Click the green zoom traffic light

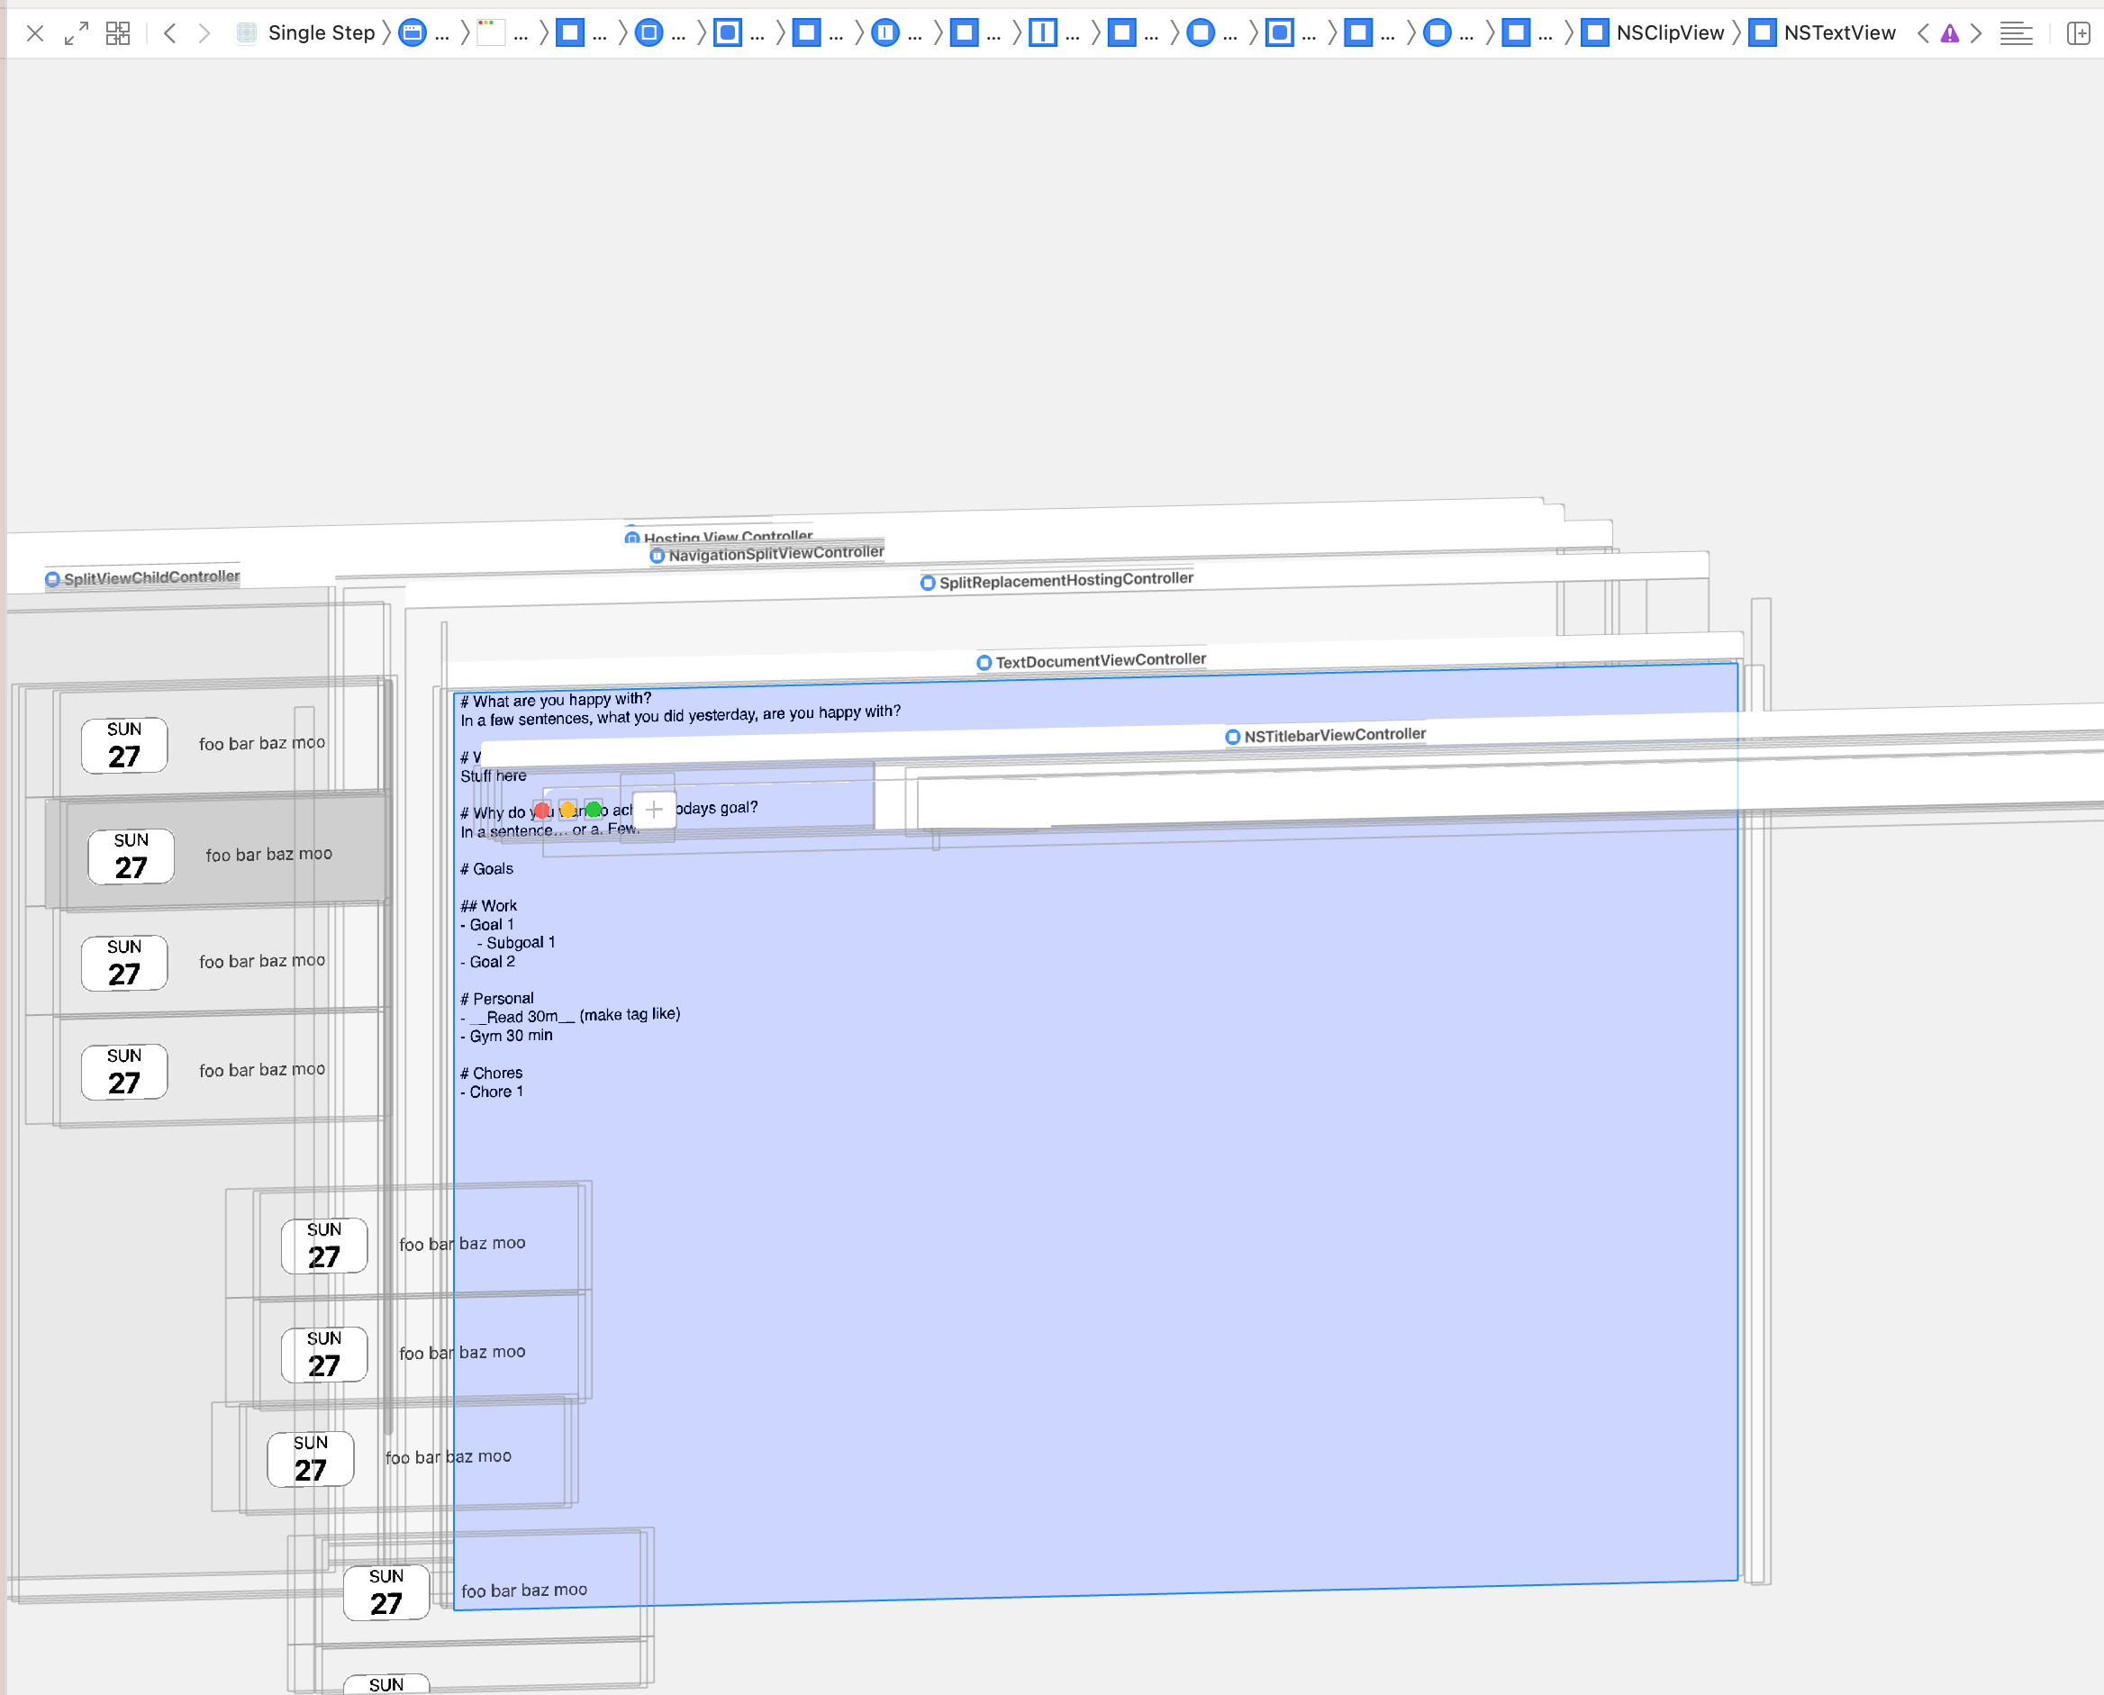click(x=594, y=810)
